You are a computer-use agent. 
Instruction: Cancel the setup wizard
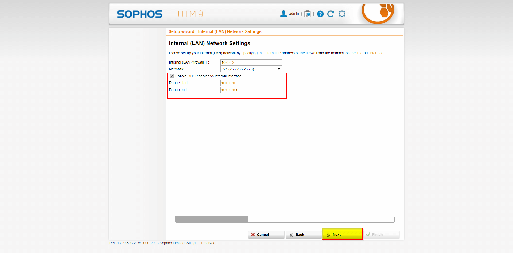coord(266,235)
